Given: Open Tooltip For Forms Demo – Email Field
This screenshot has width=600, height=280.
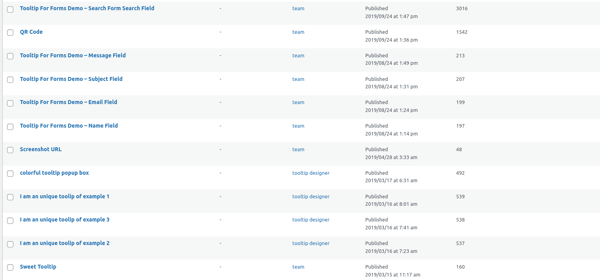Looking at the screenshot, I should click(68, 102).
